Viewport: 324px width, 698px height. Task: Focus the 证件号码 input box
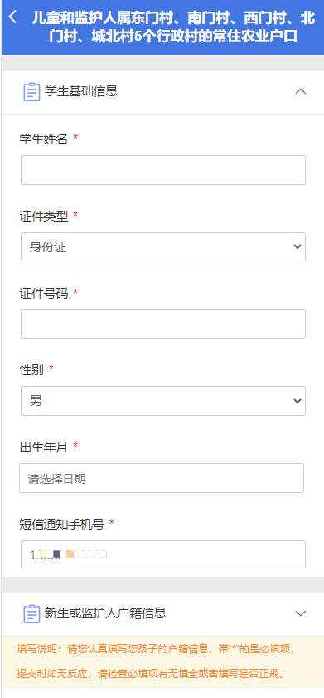tap(163, 324)
